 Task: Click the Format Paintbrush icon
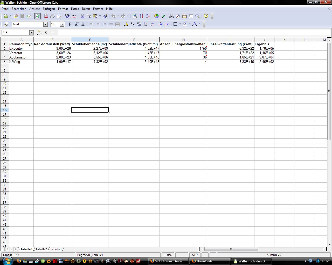click(105, 16)
